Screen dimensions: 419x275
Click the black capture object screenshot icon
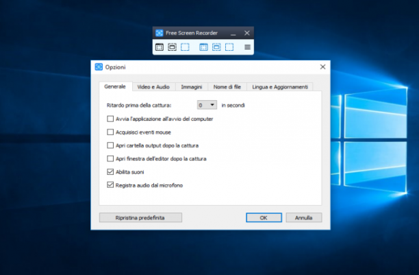click(x=172, y=47)
